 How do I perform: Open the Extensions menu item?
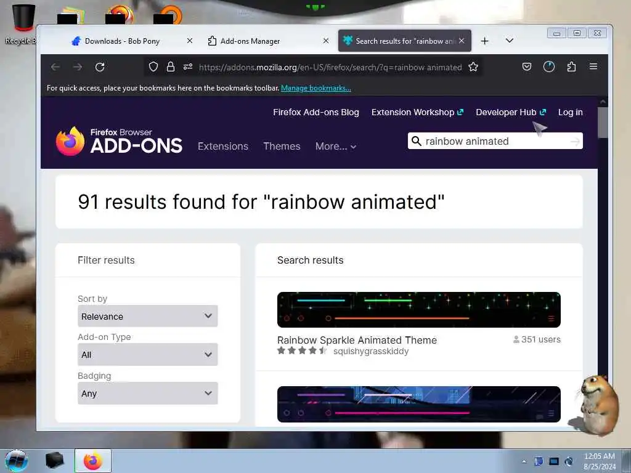(x=223, y=147)
